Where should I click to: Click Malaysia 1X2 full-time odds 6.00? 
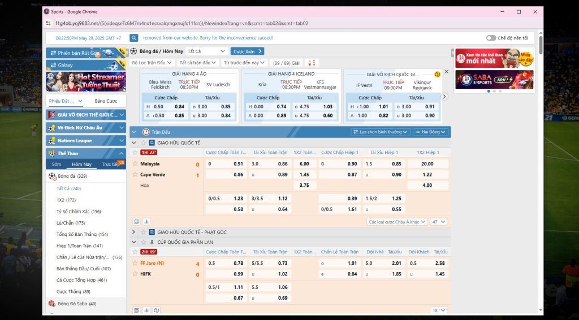pos(305,164)
